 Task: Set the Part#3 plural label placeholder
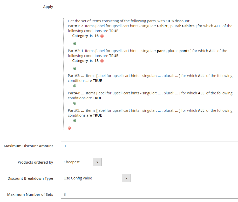pos(177,76)
